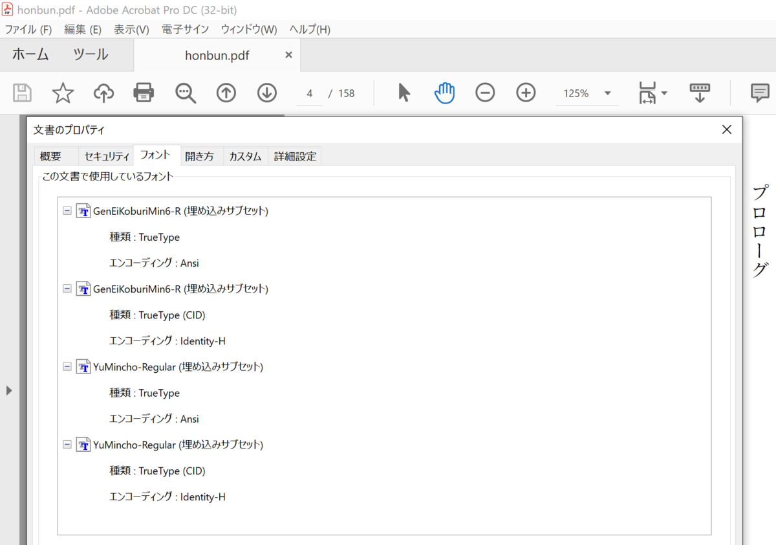Open the ファイル (F) menu
Screen dimensions: 776x545
coord(28,30)
